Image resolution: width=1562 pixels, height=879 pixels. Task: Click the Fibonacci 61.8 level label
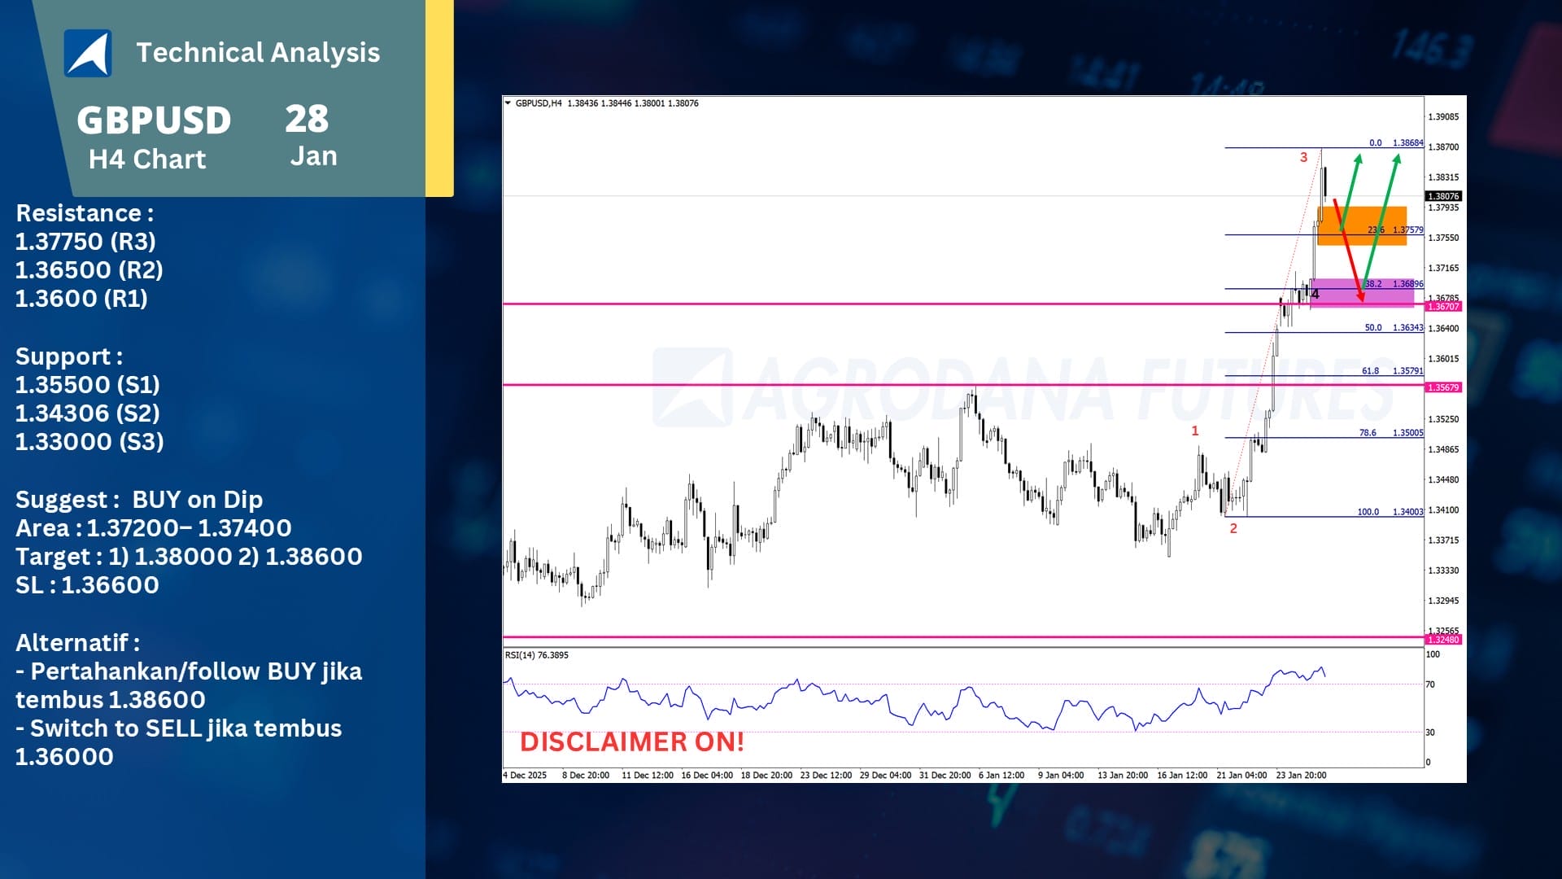1370,371
